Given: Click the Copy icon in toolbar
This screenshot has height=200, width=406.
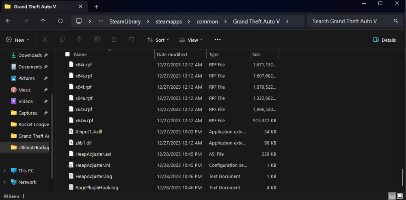Looking at the screenshot, I should point(62,40).
